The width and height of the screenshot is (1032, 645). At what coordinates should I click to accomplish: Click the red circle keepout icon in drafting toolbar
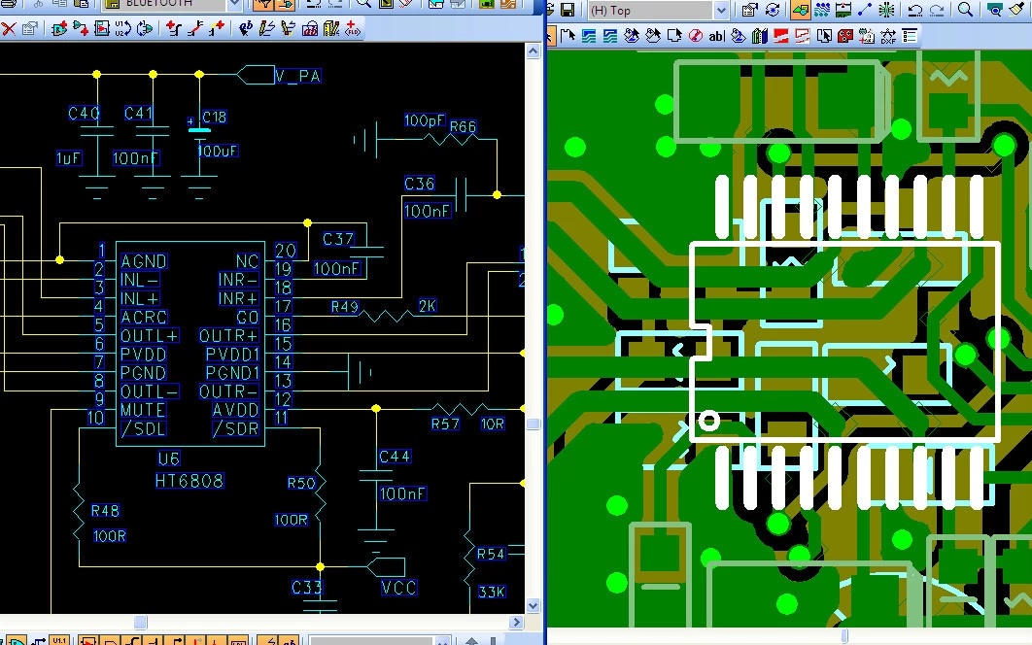point(696,36)
